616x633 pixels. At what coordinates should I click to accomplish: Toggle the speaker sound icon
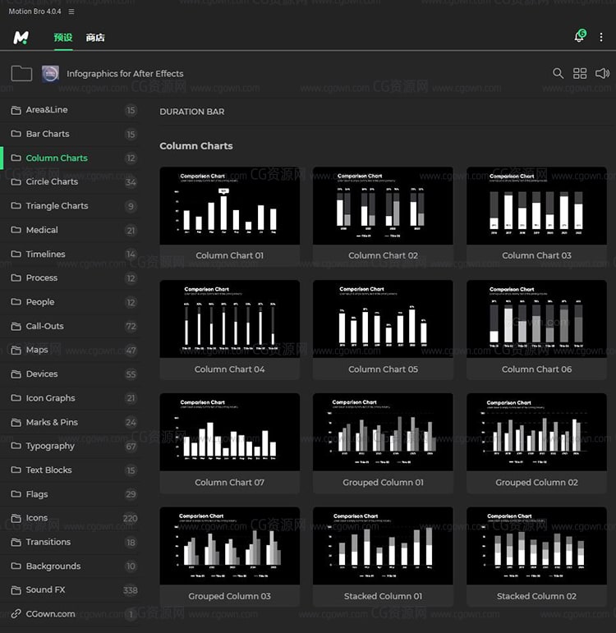602,73
